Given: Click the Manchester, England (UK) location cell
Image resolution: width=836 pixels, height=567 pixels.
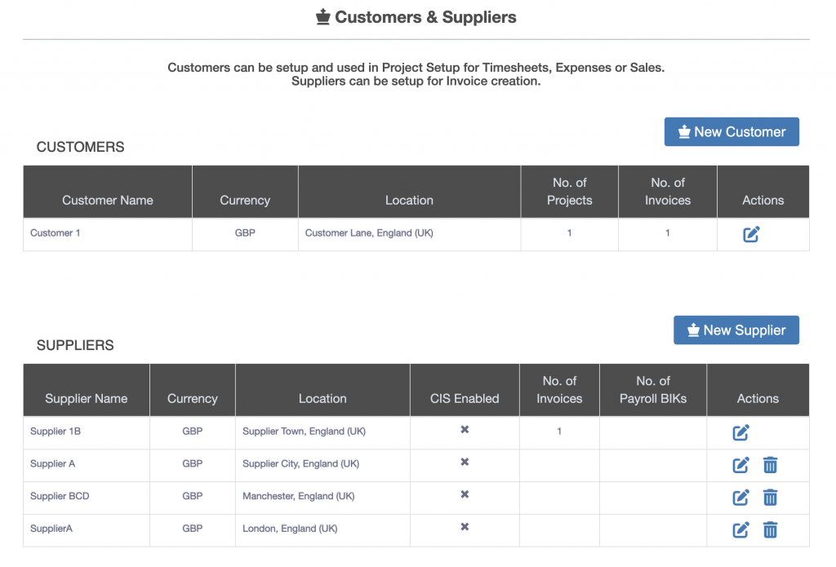Looking at the screenshot, I should 299,496.
